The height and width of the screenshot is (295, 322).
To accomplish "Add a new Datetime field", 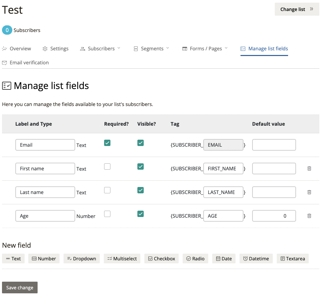I will point(256,259).
